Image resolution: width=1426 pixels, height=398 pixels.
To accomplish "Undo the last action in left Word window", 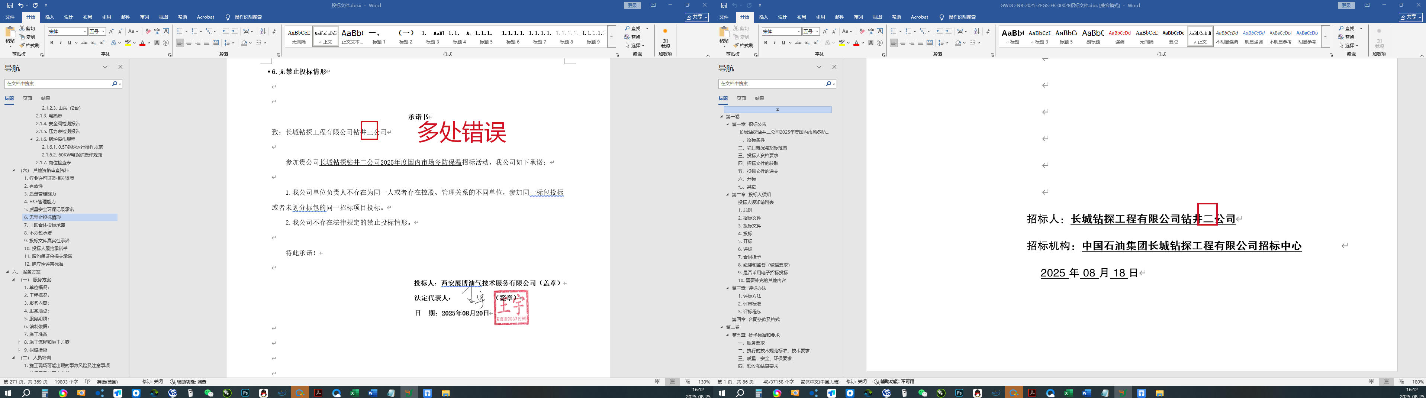I will [20, 6].
